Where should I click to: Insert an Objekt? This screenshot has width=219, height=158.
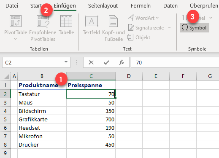click(x=139, y=37)
